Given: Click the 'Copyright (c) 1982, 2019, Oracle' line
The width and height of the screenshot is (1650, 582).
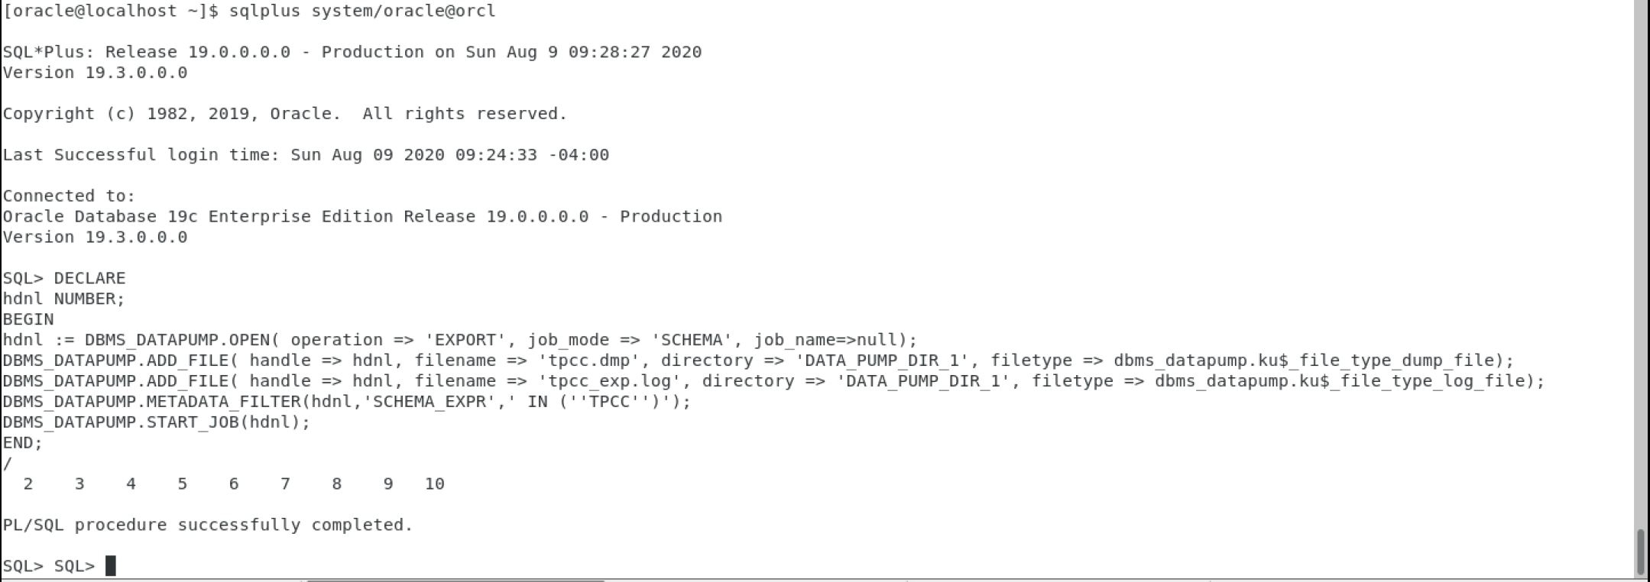Looking at the screenshot, I should coord(285,114).
